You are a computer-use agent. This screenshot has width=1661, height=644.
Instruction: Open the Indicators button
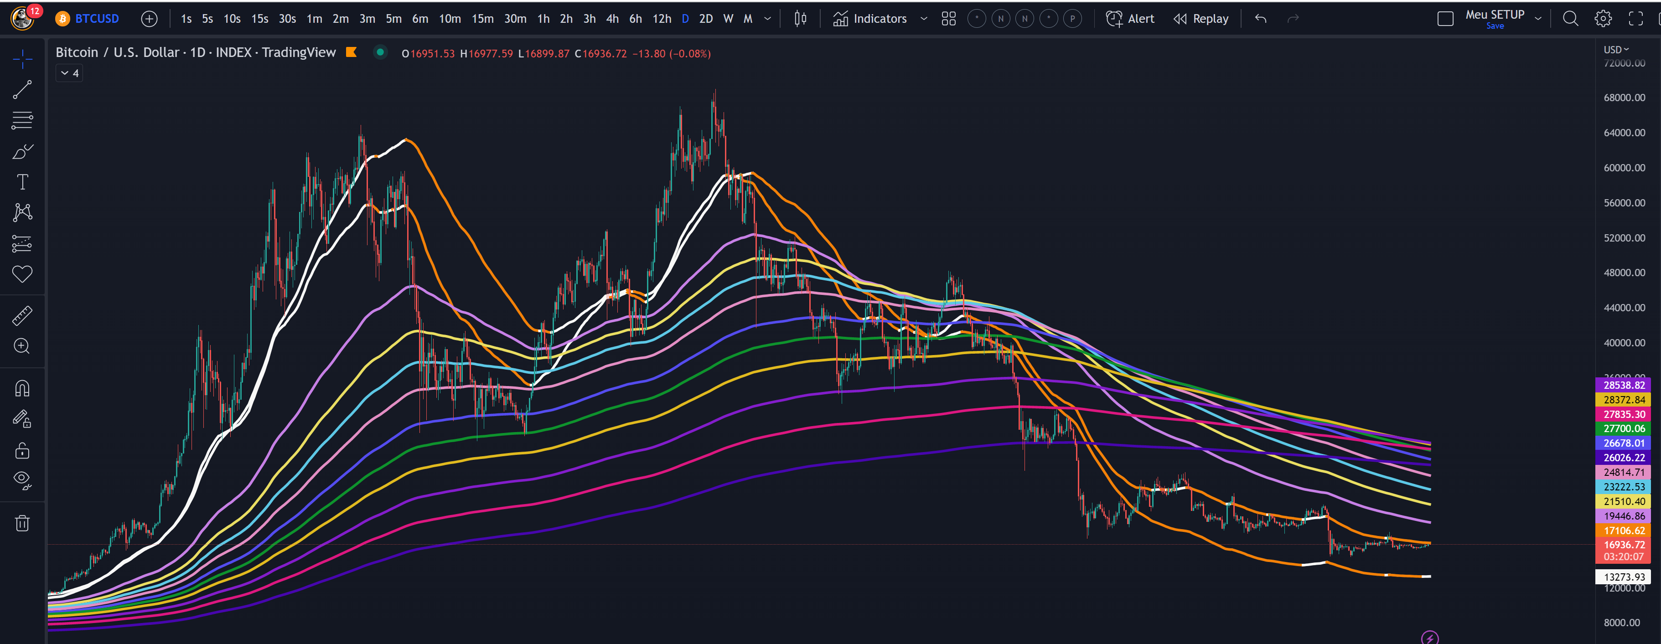pos(870,19)
